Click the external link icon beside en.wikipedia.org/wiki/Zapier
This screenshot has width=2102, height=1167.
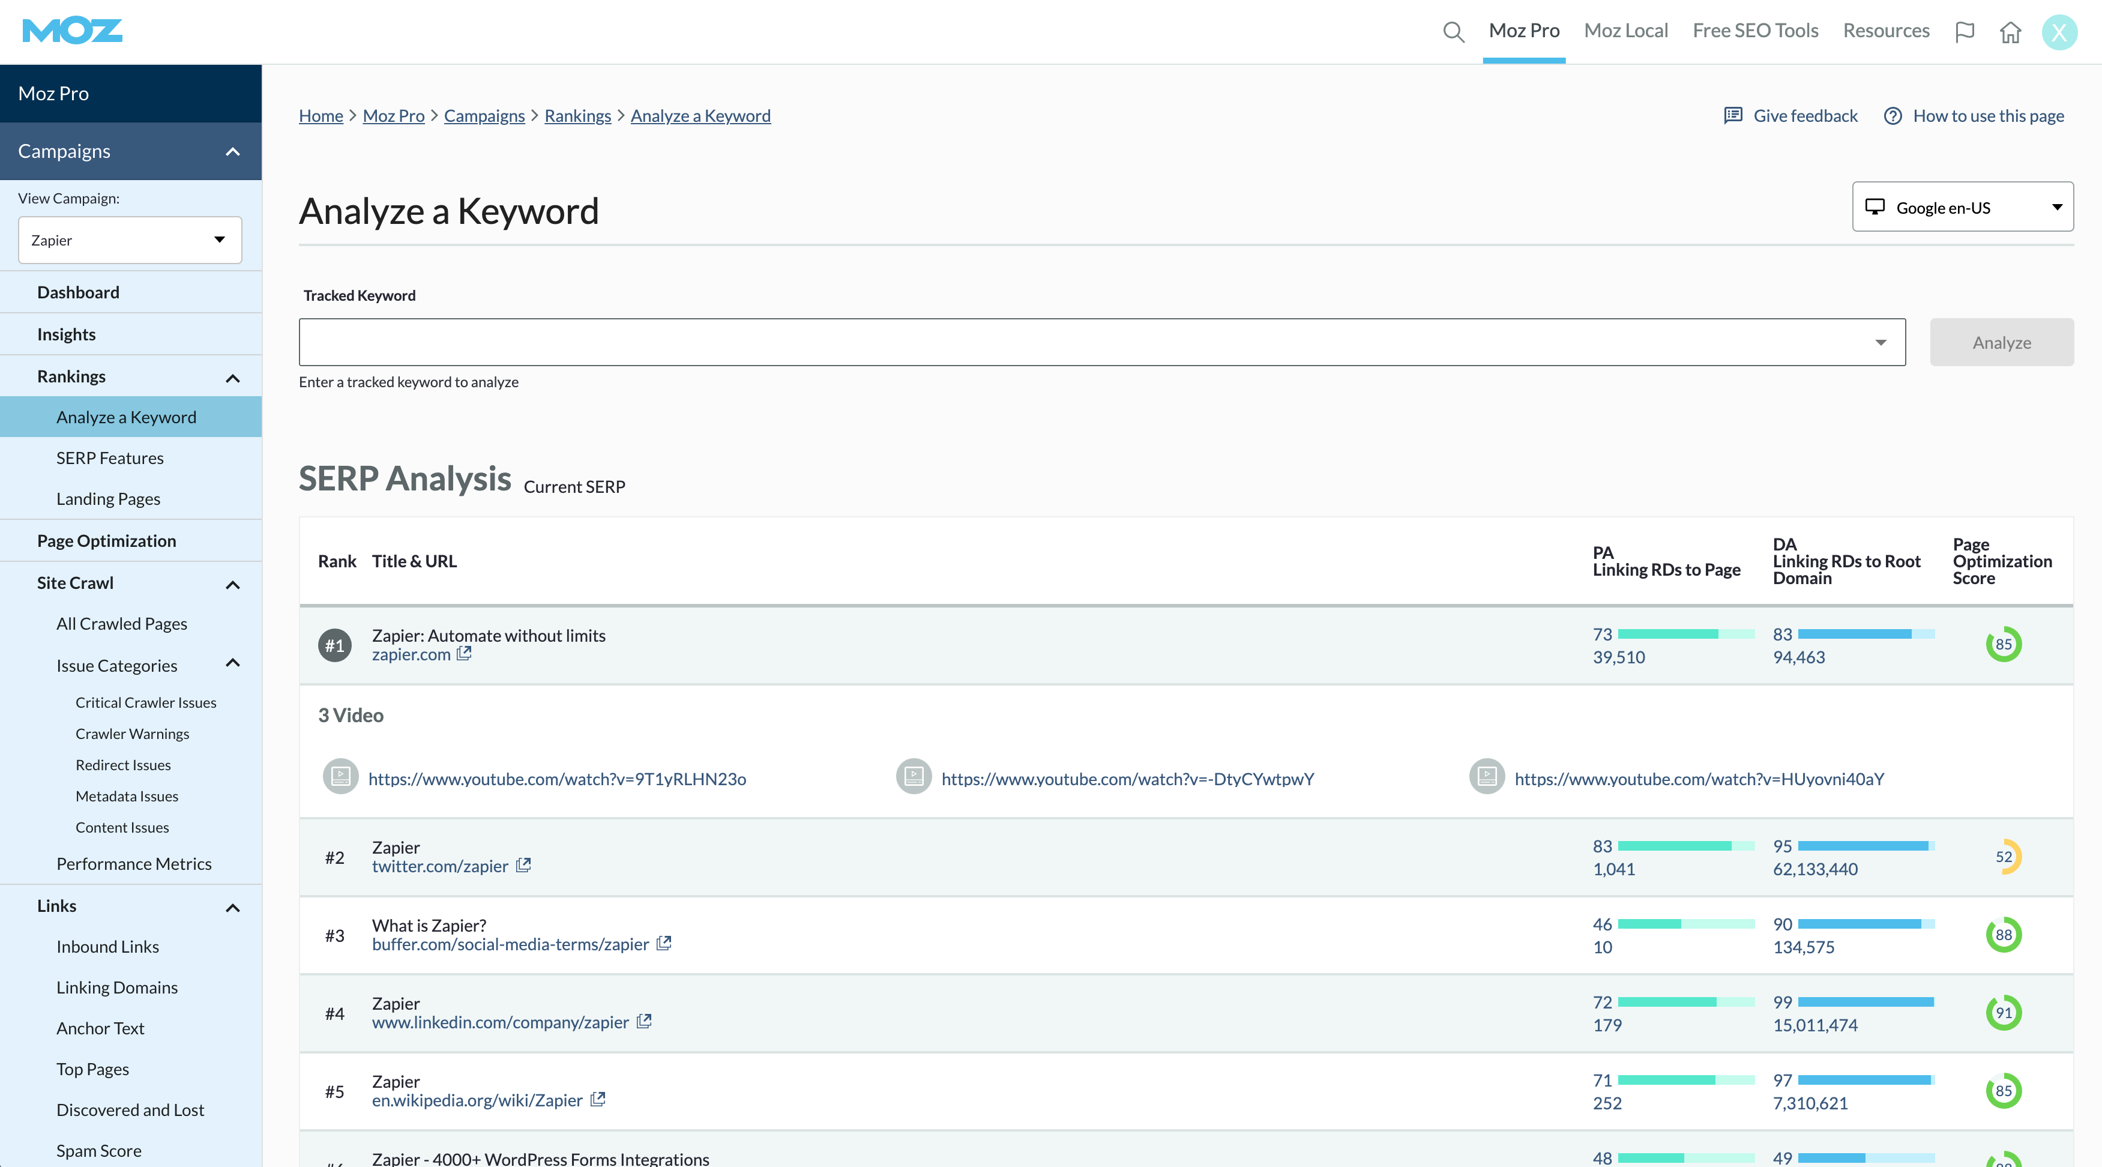[599, 1099]
